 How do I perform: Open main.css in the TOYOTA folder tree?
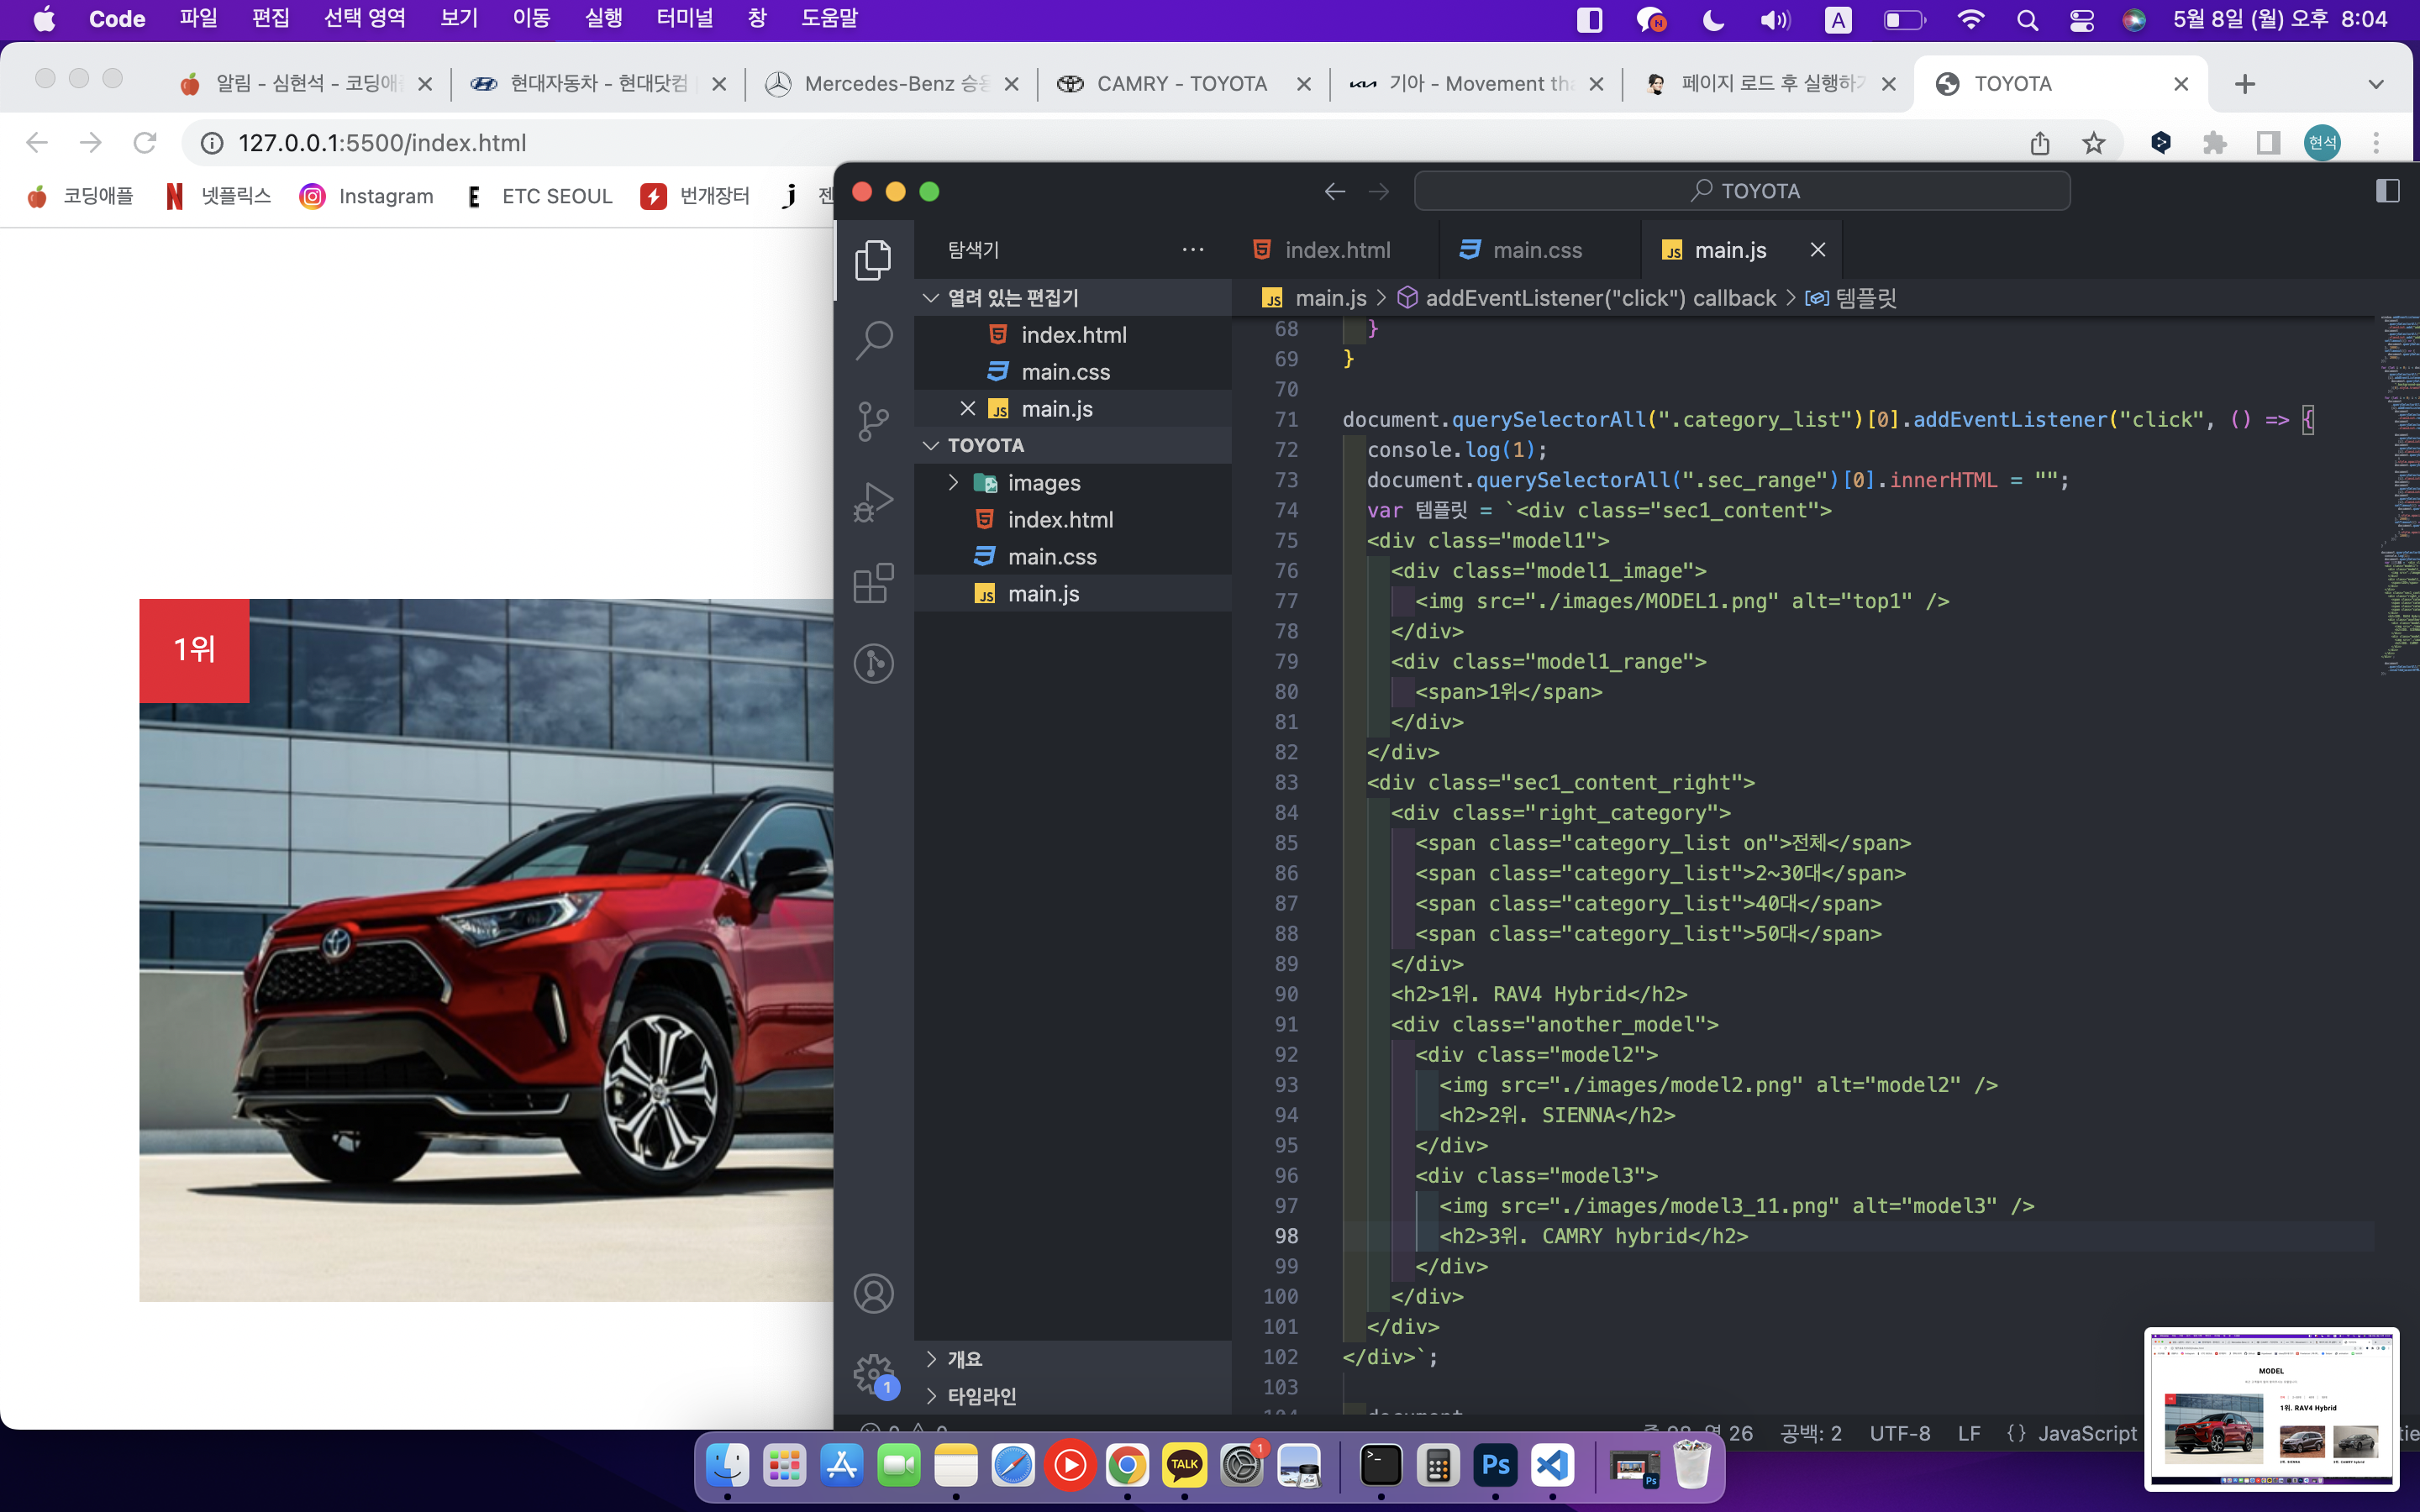tap(1073, 557)
